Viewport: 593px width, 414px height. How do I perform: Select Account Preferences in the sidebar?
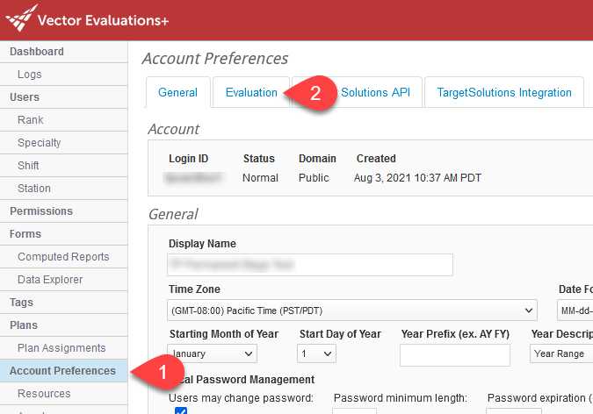pos(62,371)
